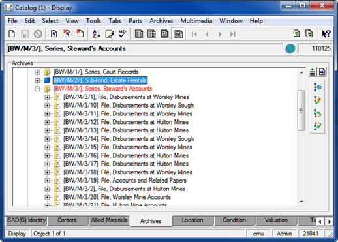Click the New record toolbar icon
This screenshot has width=338, height=242.
click(12, 34)
